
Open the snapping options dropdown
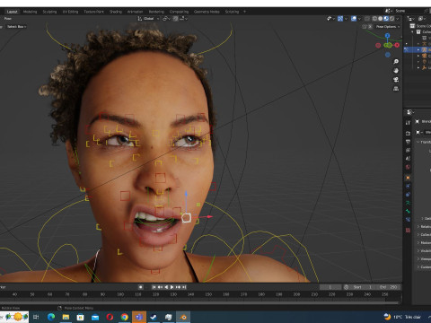184,19
